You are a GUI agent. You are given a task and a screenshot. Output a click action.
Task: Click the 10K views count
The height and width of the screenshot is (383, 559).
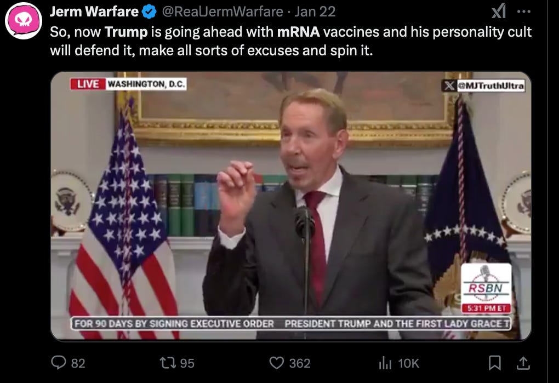(408, 363)
